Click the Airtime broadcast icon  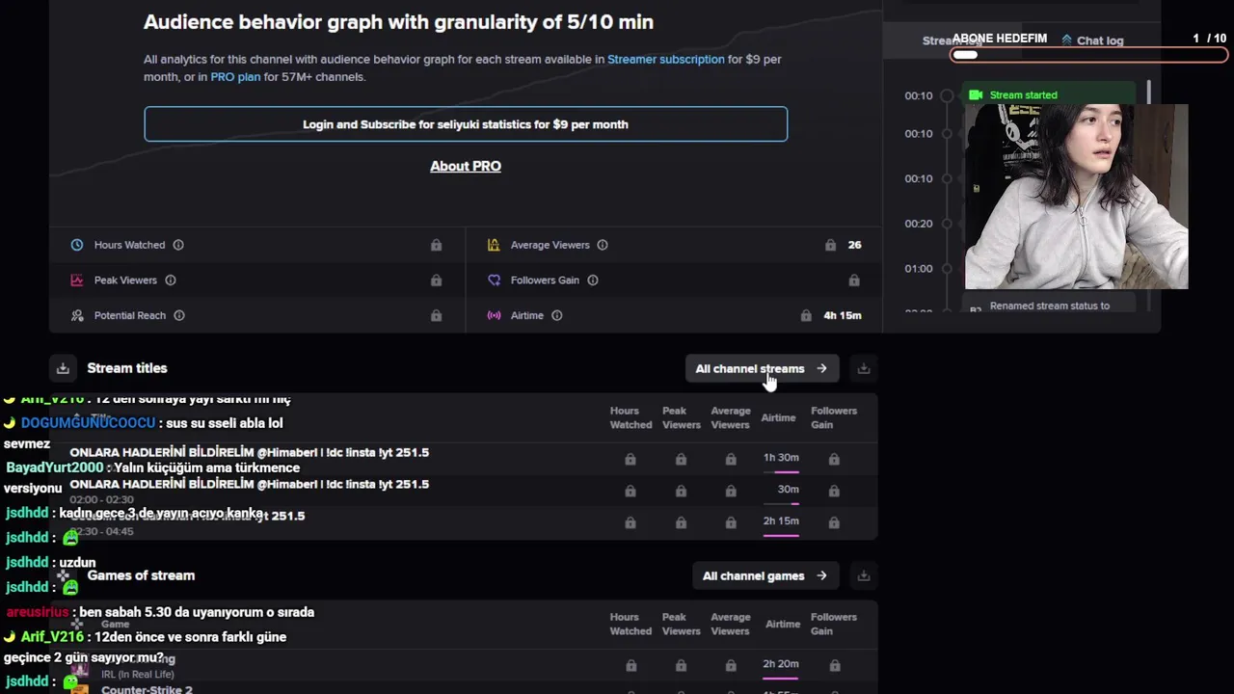494,315
